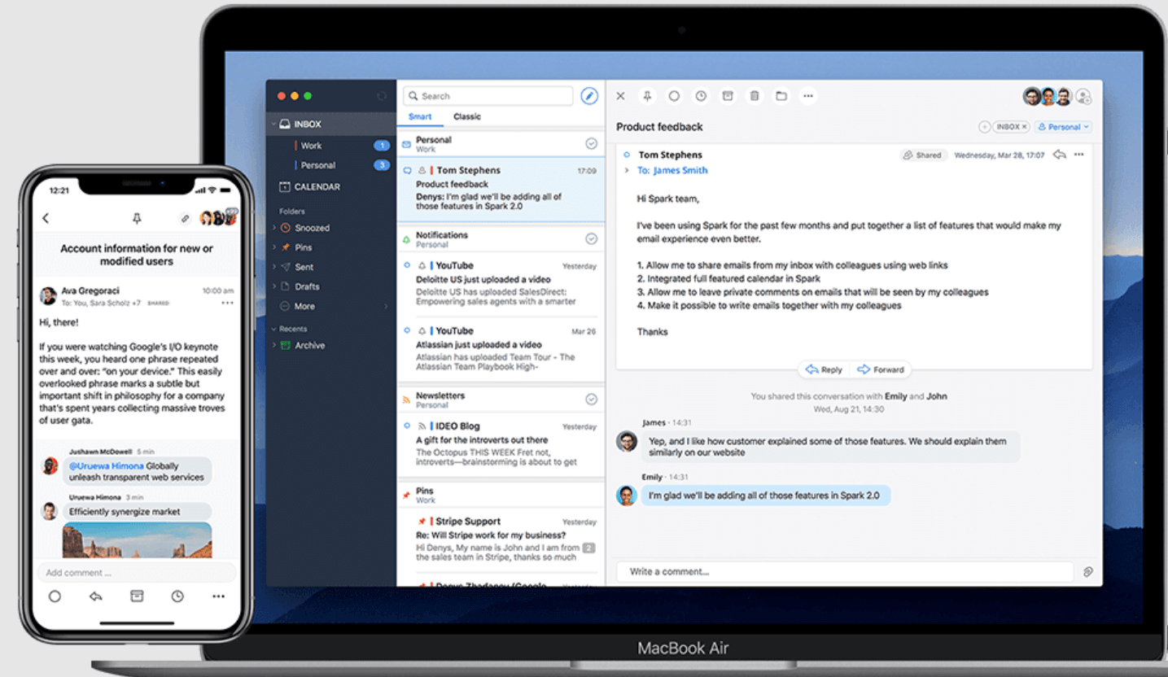Open CALENDAR in the sidebar
Viewport: 1168px width, 677px height.
click(309, 186)
